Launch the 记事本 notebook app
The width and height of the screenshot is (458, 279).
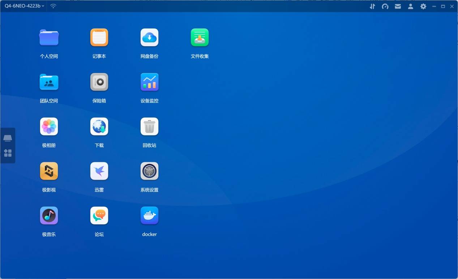coord(99,38)
